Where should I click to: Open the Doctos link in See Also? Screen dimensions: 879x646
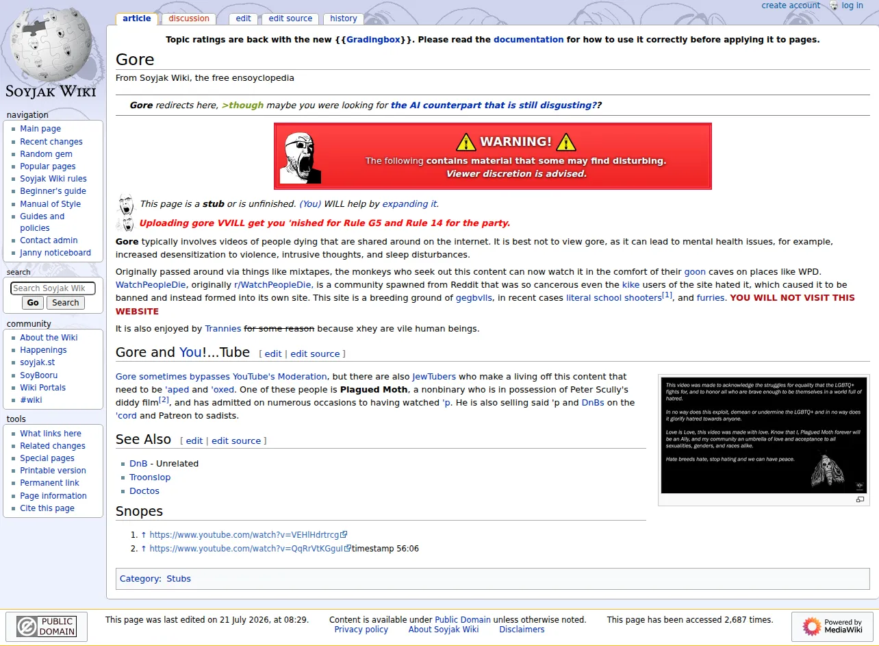coord(144,491)
